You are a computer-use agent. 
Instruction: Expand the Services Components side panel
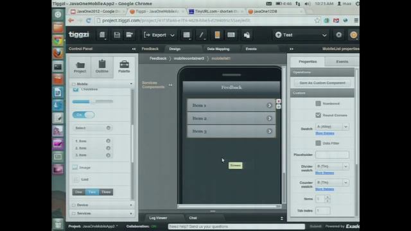pos(170,85)
